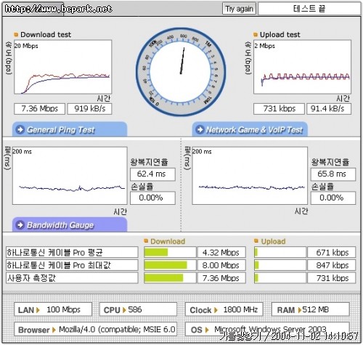The width and height of the screenshot is (363, 345).
Task: Click the orange Upload test bullet icon
Action: (256, 35)
